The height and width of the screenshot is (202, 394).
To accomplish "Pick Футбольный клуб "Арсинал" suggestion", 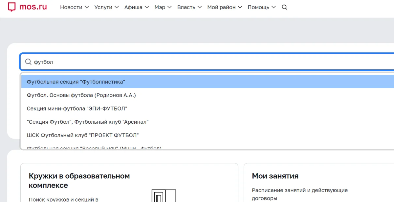I will click(208, 122).
